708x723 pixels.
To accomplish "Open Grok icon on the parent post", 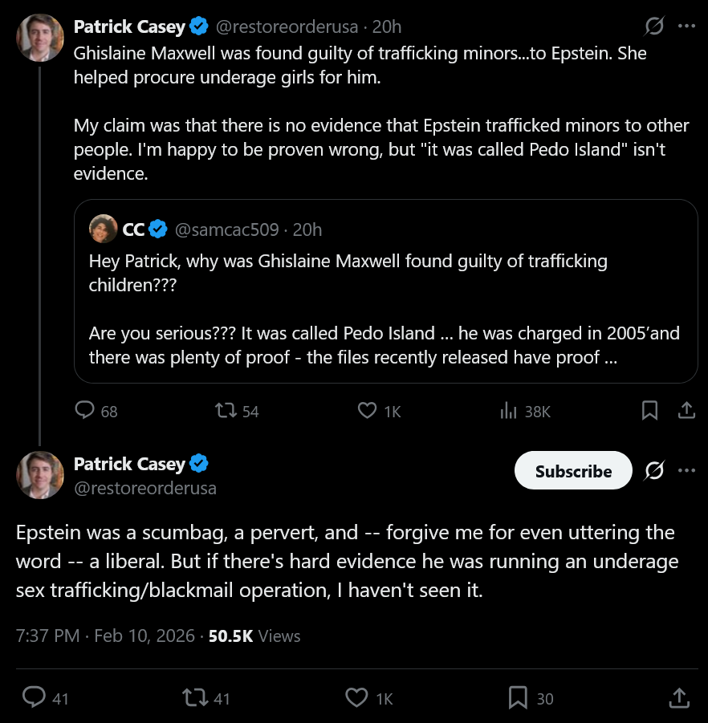I will [654, 26].
